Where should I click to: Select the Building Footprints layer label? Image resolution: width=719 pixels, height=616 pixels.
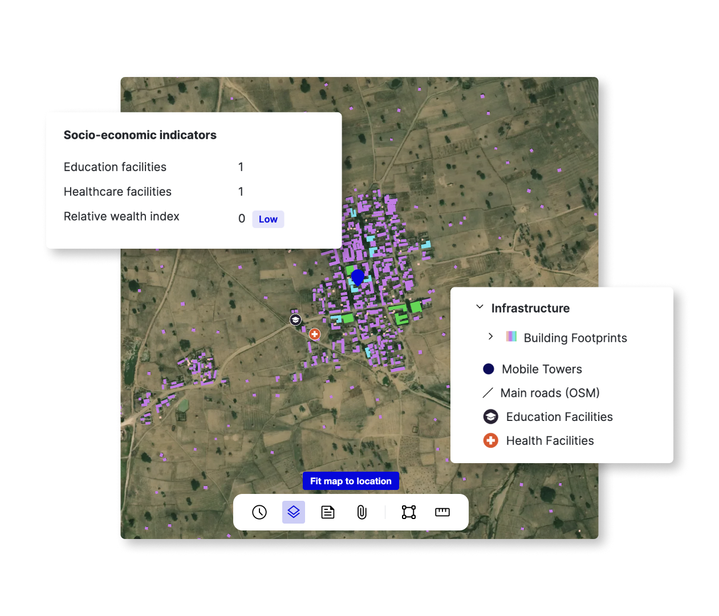pos(575,338)
